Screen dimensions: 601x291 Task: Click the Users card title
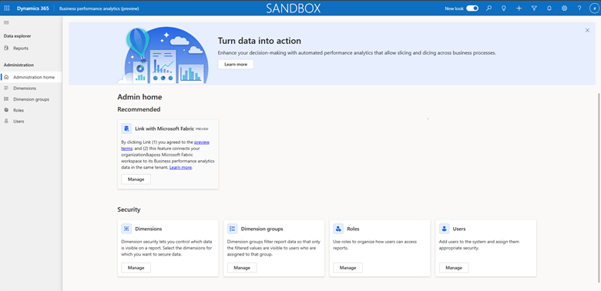click(459, 229)
